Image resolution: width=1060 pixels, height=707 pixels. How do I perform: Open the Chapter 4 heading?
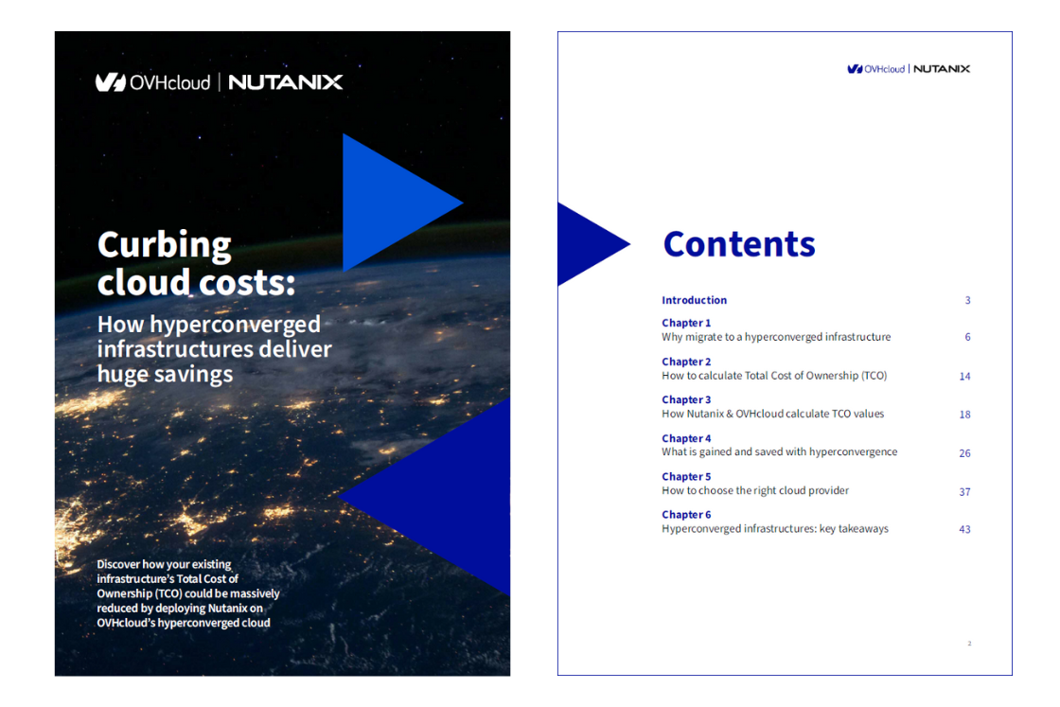coord(686,438)
